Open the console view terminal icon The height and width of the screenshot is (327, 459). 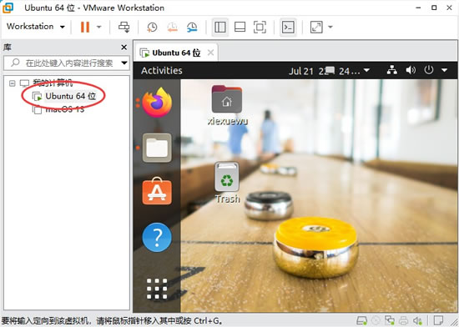288,27
